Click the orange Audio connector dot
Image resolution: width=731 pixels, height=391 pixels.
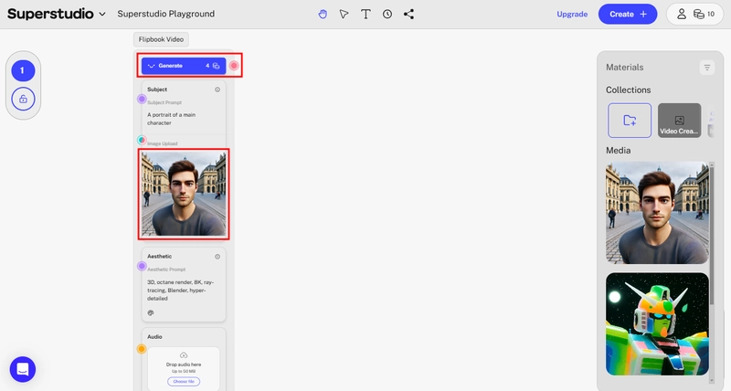(142, 349)
